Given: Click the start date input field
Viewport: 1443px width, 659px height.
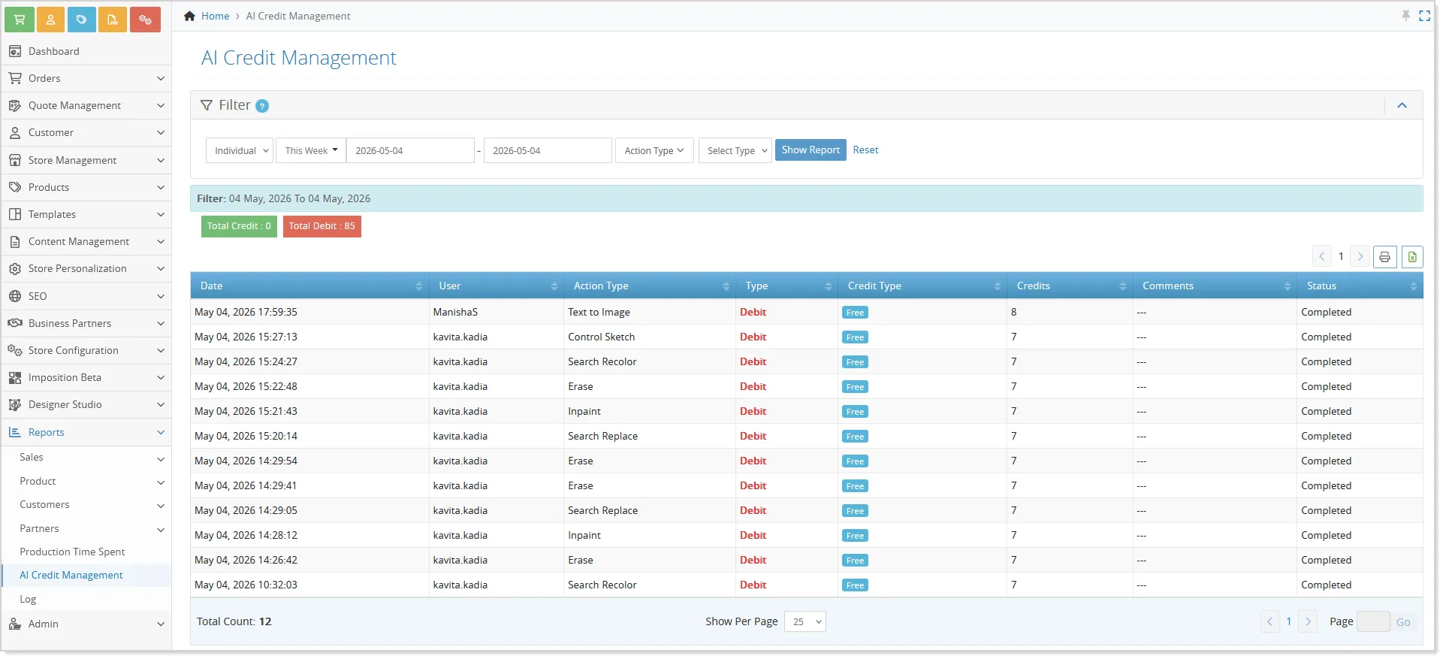Looking at the screenshot, I should click(410, 150).
